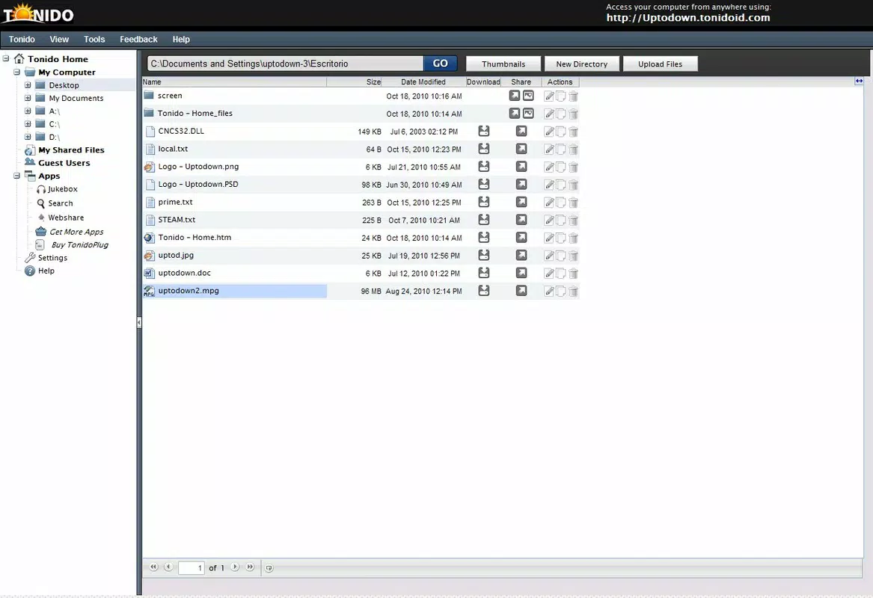
Task: Open the Webshare app
Action: coord(66,218)
